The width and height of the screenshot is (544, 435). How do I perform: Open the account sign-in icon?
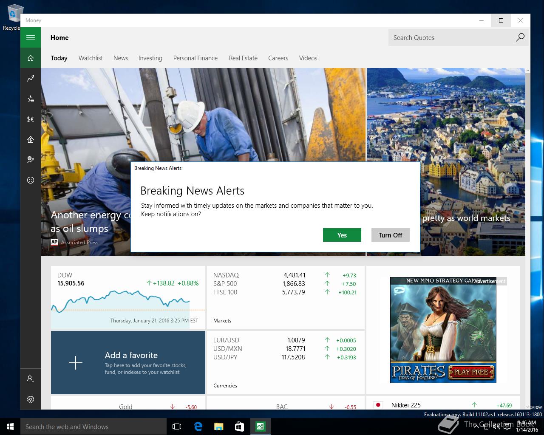[x=31, y=379]
